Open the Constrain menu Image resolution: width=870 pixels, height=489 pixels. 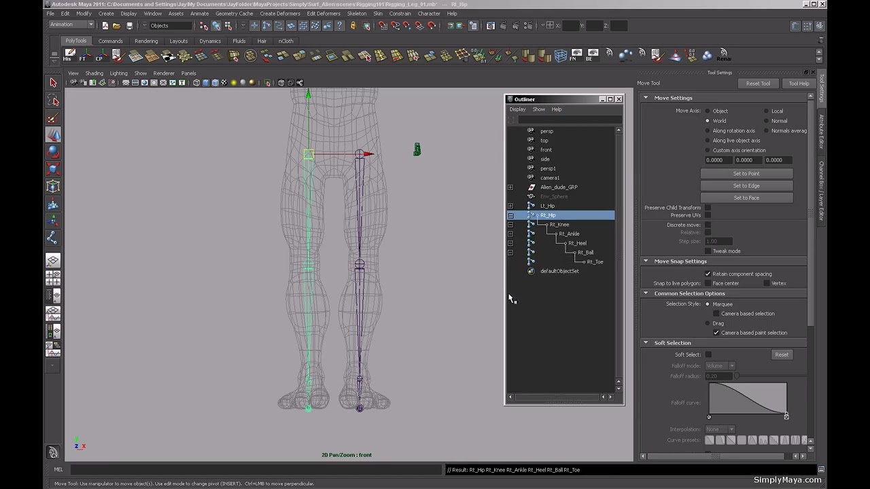pyautogui.click(x=400, y=14)
